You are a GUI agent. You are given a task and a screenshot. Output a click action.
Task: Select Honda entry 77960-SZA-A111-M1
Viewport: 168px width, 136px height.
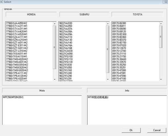pyautogui.click(x=17, y=37)
